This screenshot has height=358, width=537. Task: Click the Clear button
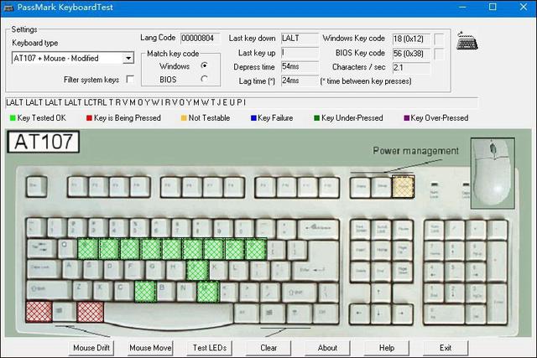268,348
